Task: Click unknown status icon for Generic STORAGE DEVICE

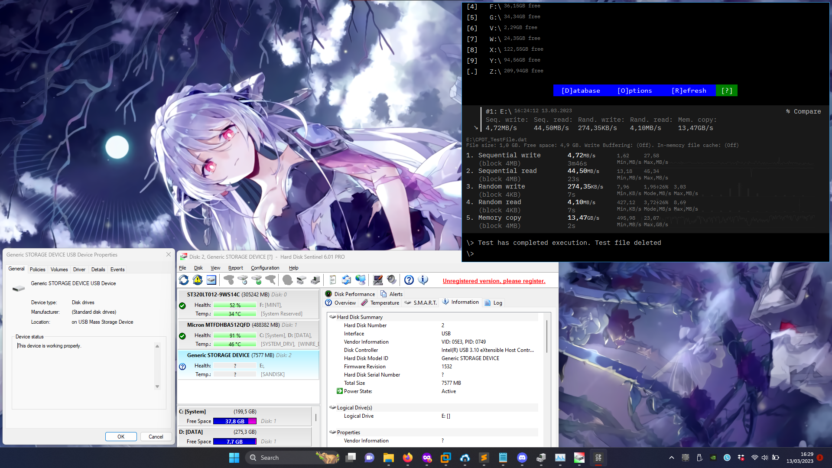Action: coord(182,367)
